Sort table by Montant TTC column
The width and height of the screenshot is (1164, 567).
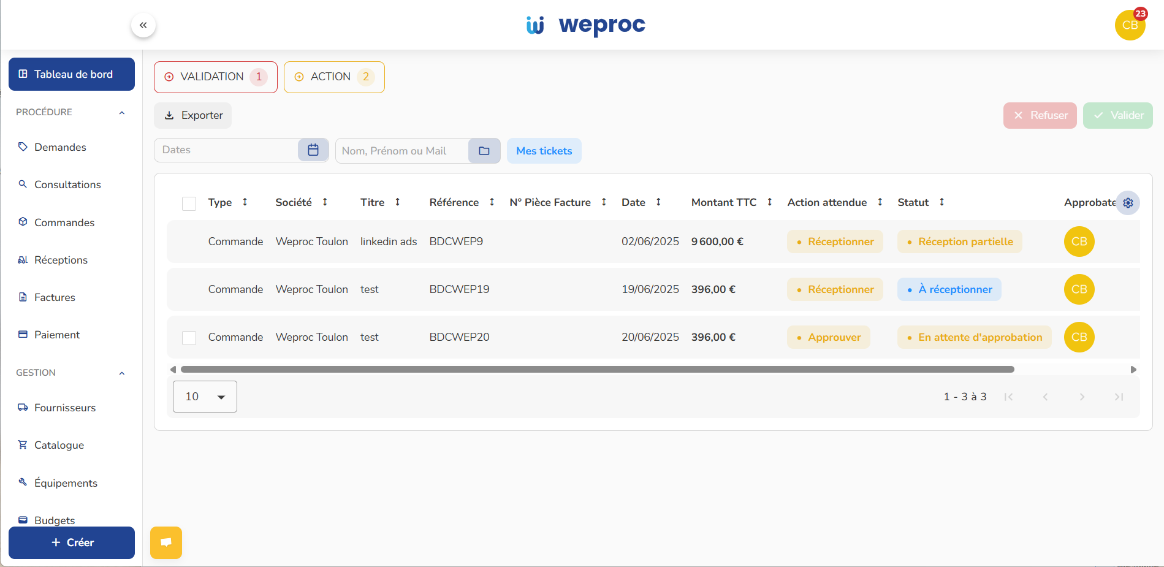click(x=769, y=202)
